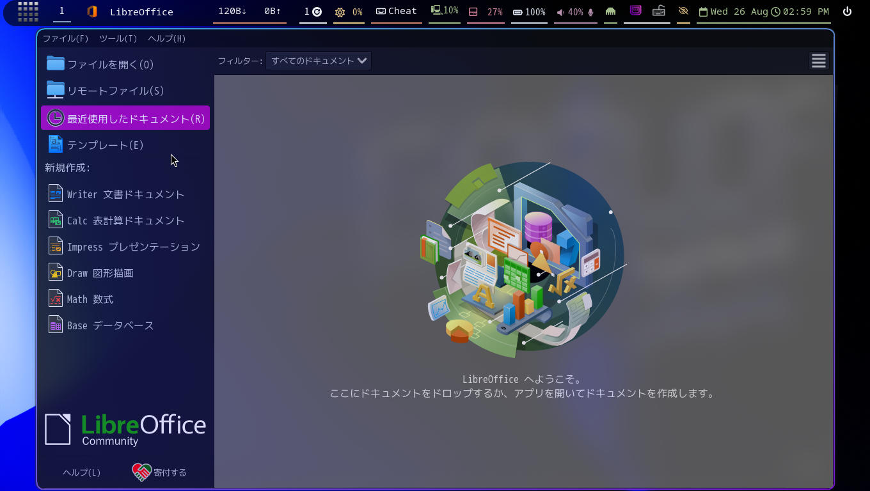Click the CPU gear usage indicator
The height and width of the screenshot is (491, 870).
[x=349, y=12]
